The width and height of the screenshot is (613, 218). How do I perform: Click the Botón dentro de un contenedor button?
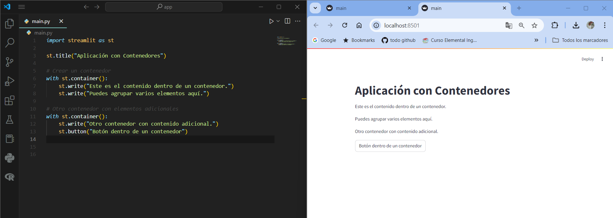pos(390,146)
